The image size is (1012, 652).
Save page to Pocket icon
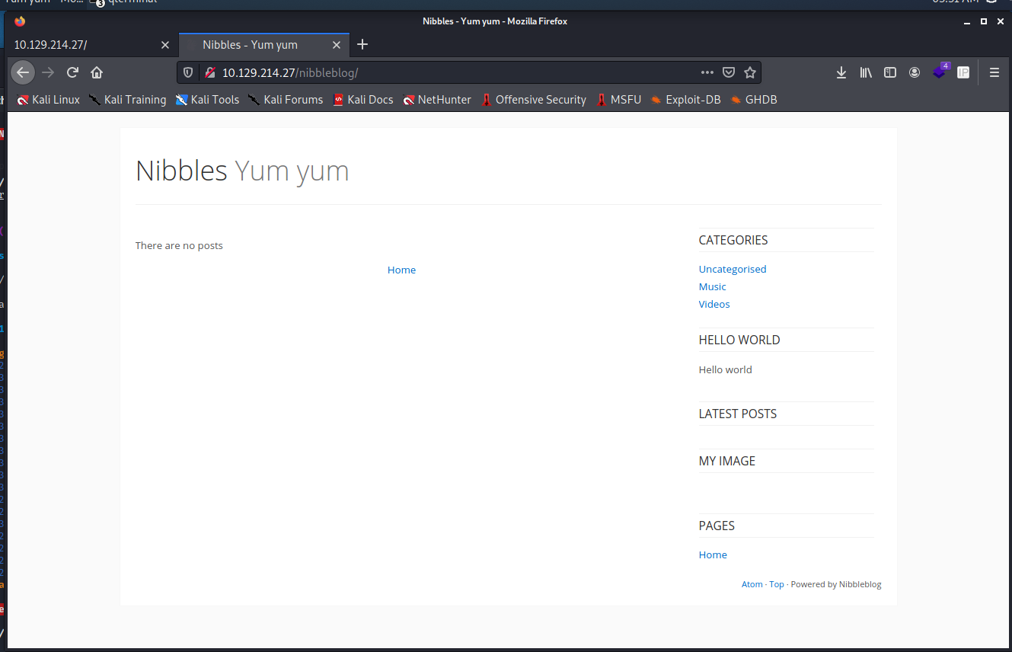click(729, 72)
